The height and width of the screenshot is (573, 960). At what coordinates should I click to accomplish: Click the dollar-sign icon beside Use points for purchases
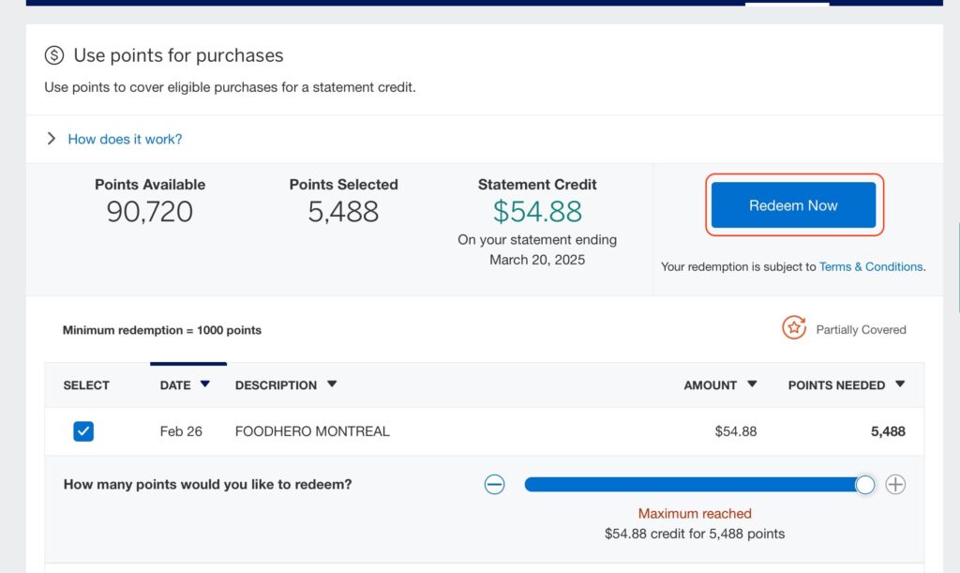(54, 56)
